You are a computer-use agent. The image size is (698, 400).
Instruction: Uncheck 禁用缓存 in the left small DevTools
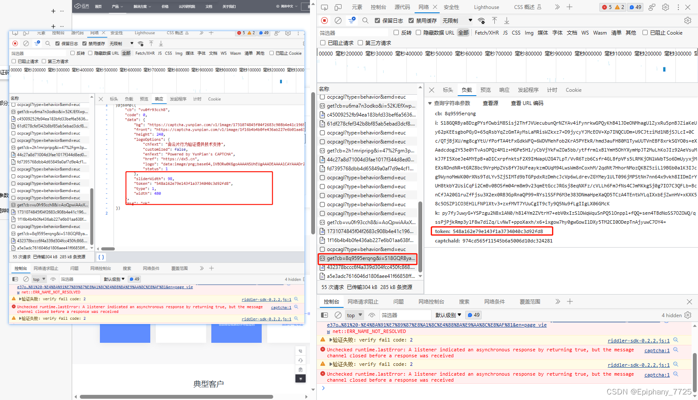pyautogui.click(x=85, y=44)
